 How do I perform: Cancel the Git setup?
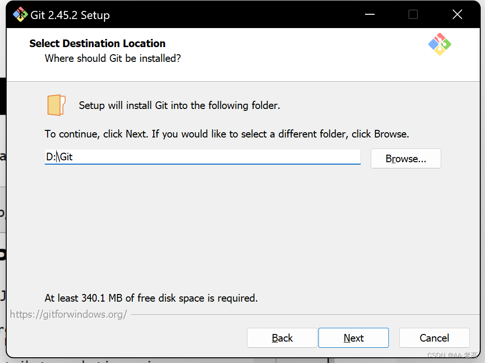pos(434,338)
